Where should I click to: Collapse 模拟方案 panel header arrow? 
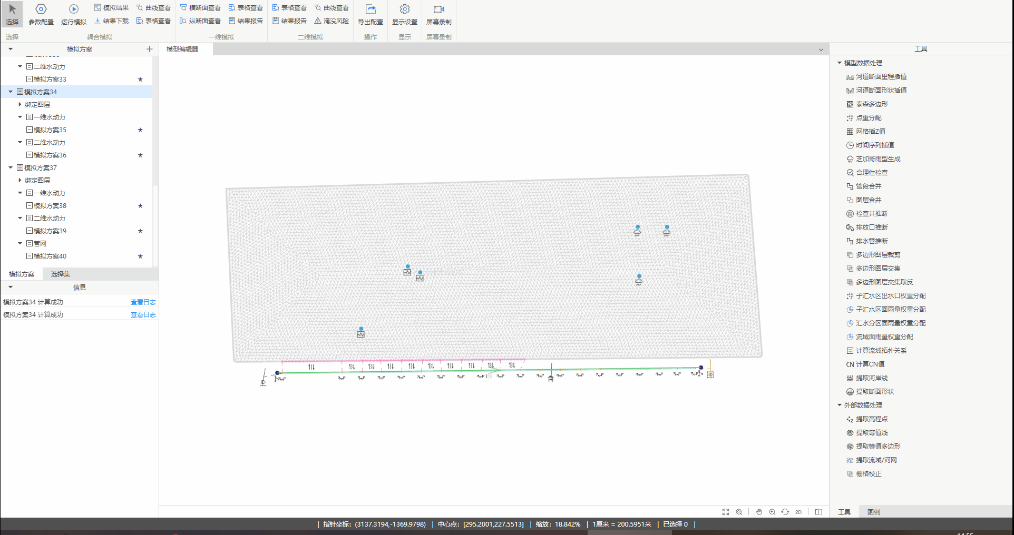click(11, 49)
